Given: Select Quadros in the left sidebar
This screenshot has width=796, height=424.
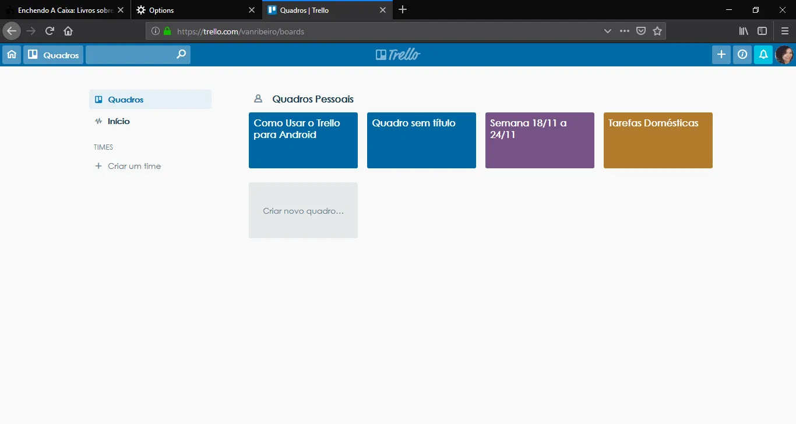Looking at the screenshot, I should coord(150,100).
